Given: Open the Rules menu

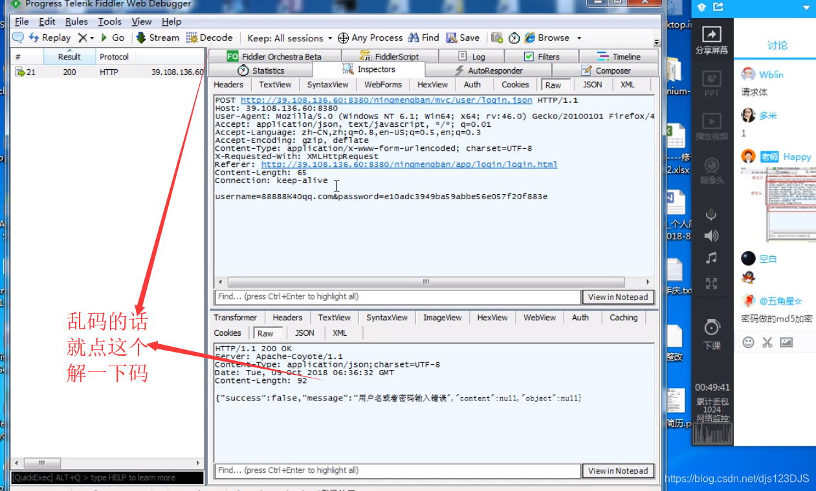Looking at the screenshot, I should pos(76,21).
